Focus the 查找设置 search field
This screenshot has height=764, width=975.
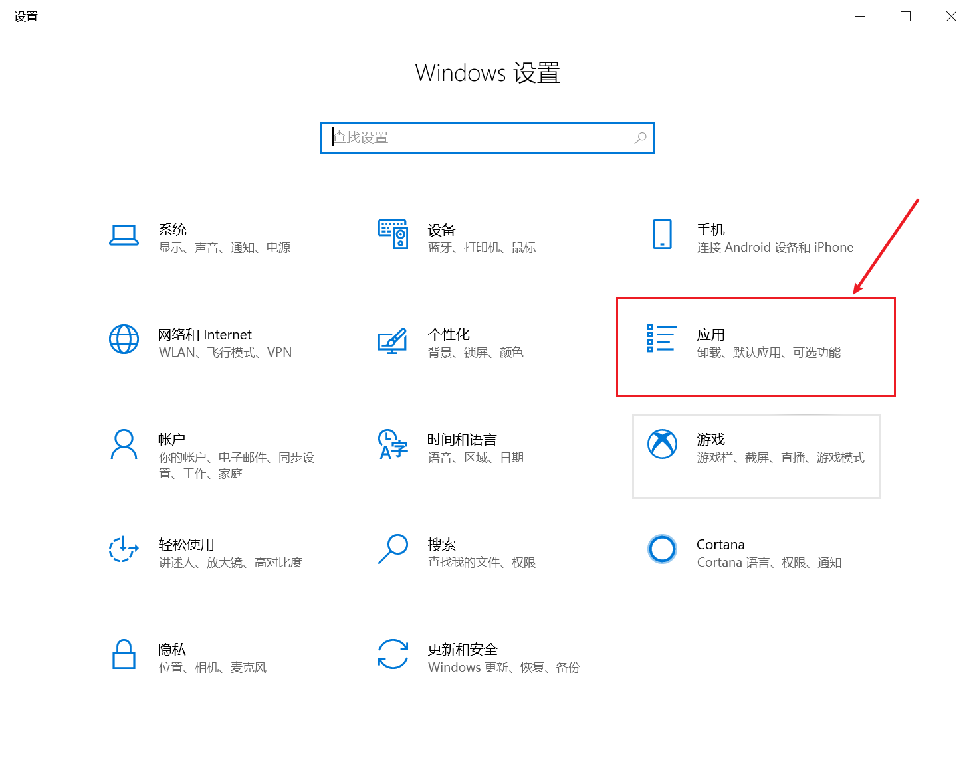pyautogui.click(x=488, y=138)
